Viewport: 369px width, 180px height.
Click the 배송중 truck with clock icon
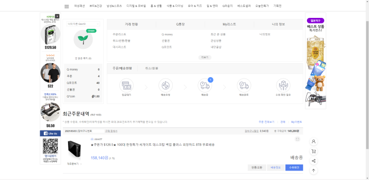pyautogui.click(x=205, y=86)
